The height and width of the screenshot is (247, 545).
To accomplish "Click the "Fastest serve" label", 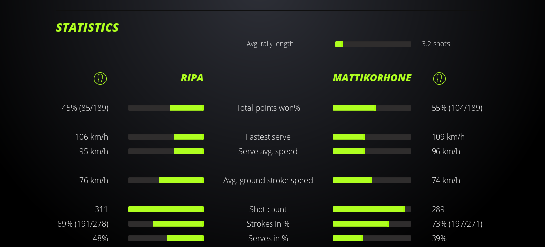I will (x=268, y=137).
